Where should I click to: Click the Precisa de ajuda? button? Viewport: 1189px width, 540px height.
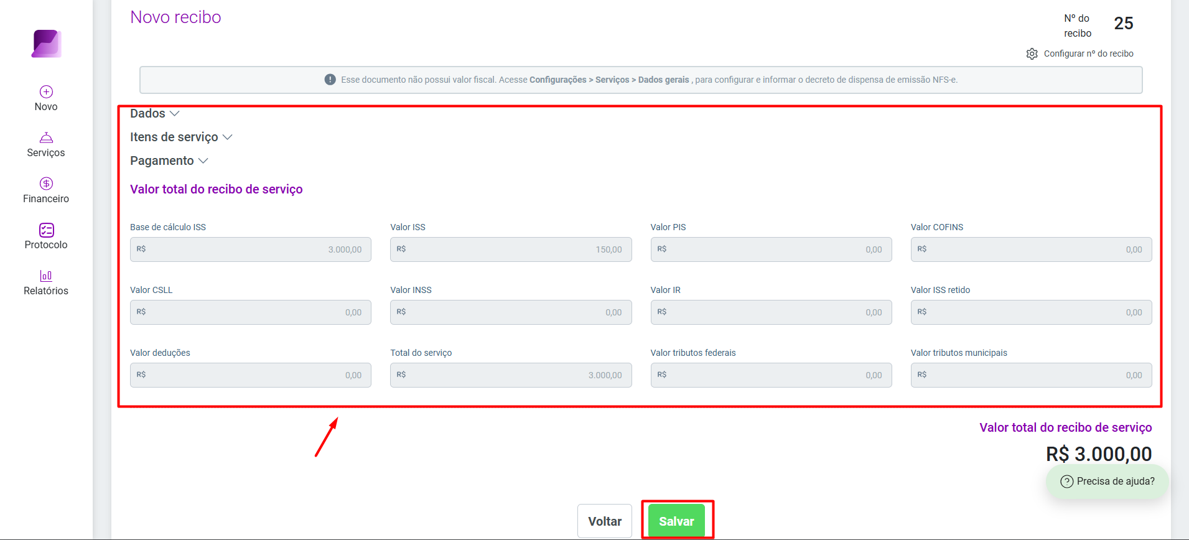tap(1107, 482)
